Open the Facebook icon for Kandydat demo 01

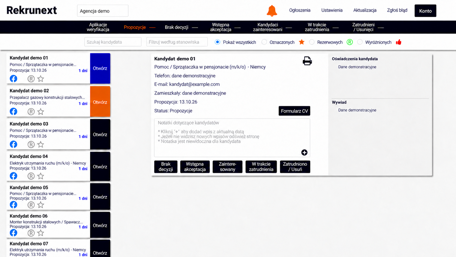coord(13,79)
